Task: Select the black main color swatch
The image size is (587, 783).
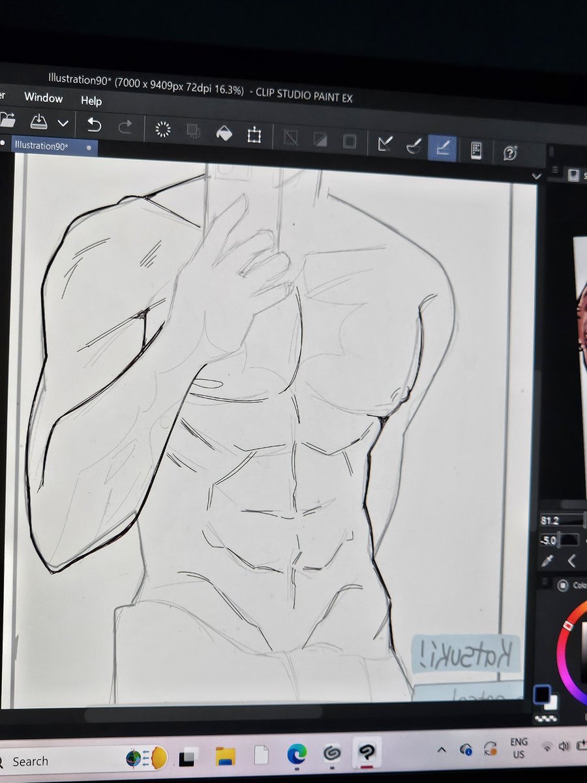Action: point(541,694)
